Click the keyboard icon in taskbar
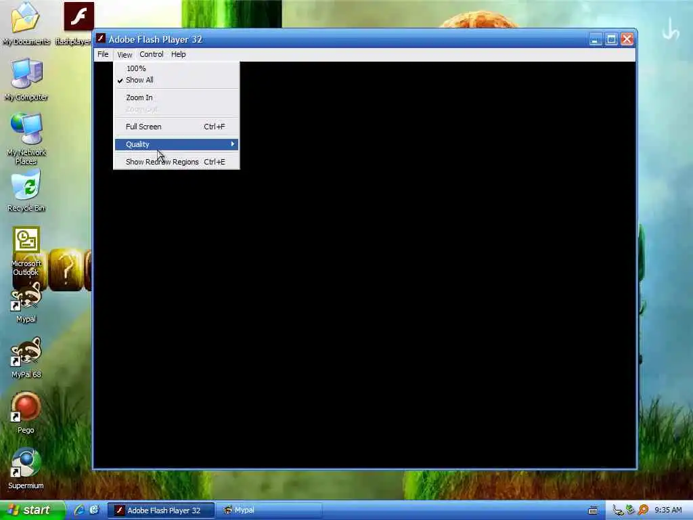693x520 pixels. pos(593,511)
